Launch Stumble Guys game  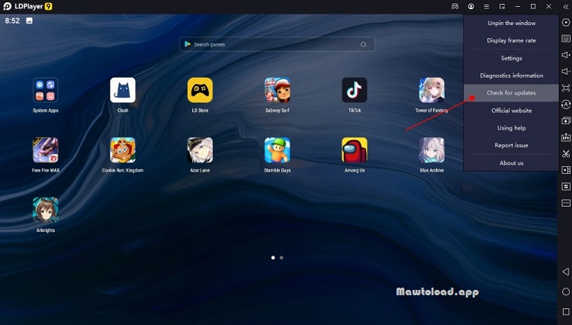[278, 150]
